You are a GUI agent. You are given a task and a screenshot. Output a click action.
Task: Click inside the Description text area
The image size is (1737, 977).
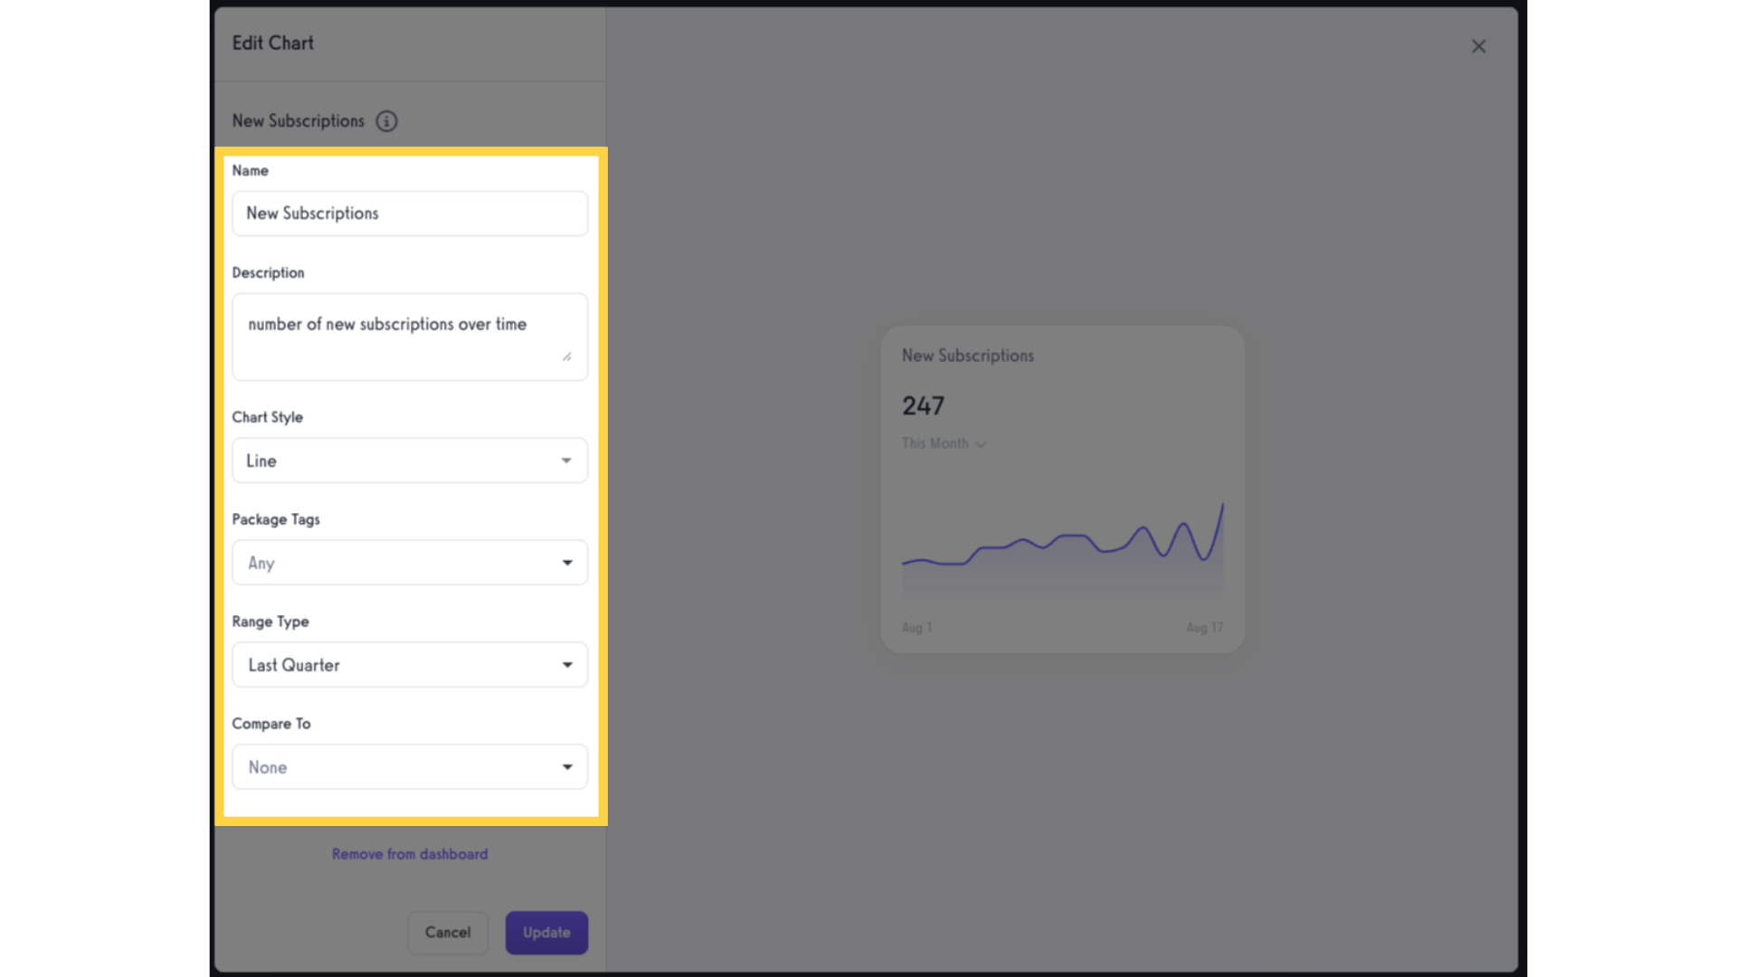pos(410,337)
